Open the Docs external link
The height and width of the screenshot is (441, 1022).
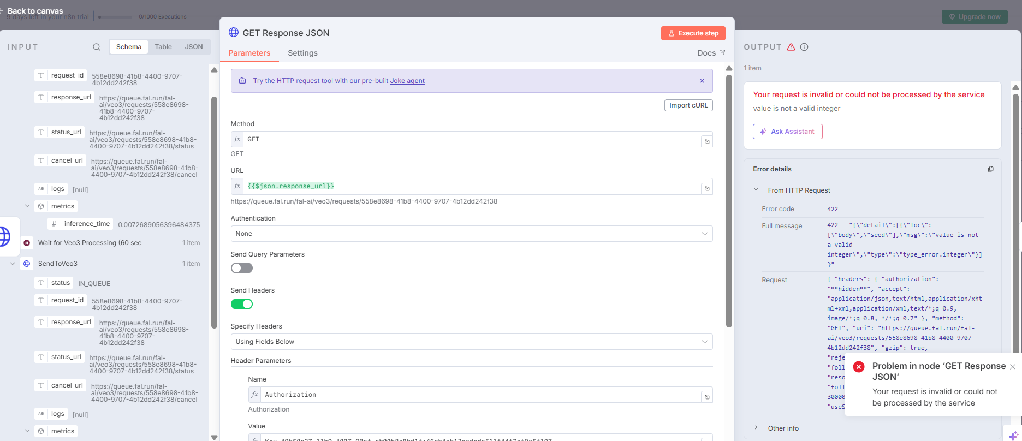coord(711,53)
